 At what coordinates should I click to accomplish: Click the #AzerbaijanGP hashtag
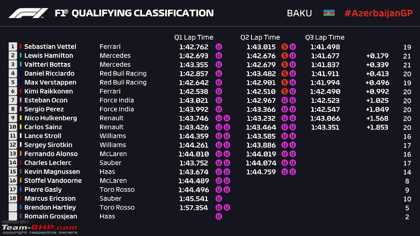379,13
